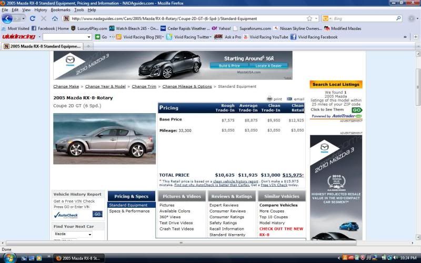Click the Build & Price ad button
The height and width of the screenshot is (263, 421).
tap(229, 66)
